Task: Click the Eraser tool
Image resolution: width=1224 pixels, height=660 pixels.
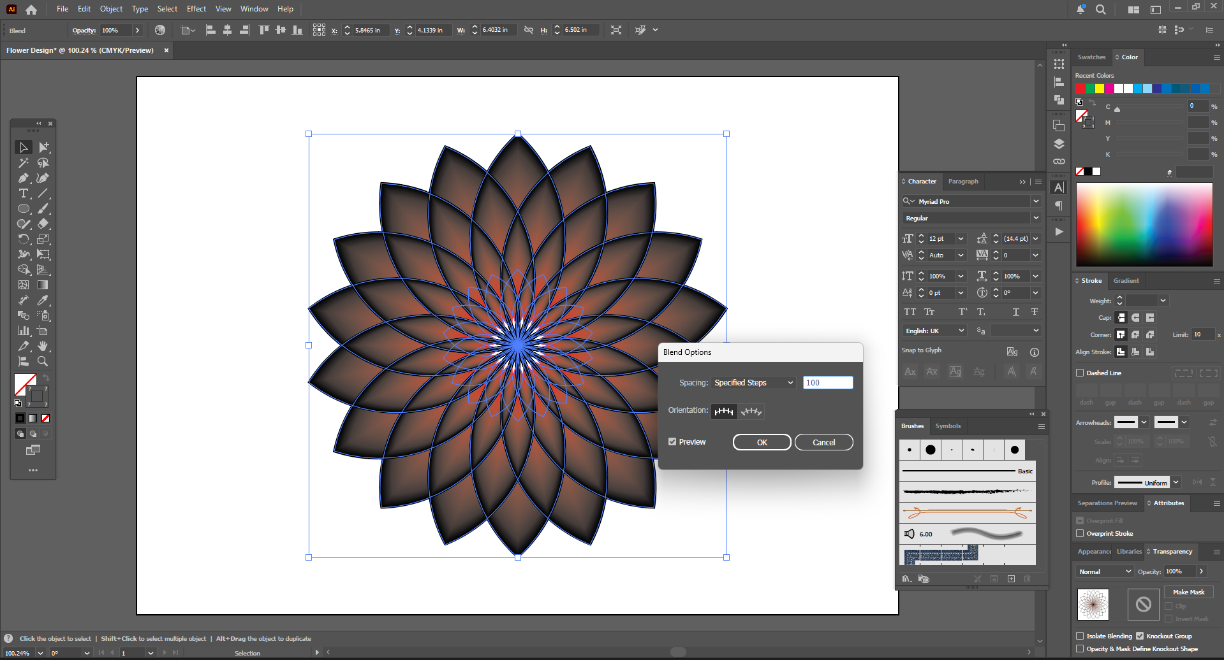Action: pyautogui.click(x=43, y=224)
